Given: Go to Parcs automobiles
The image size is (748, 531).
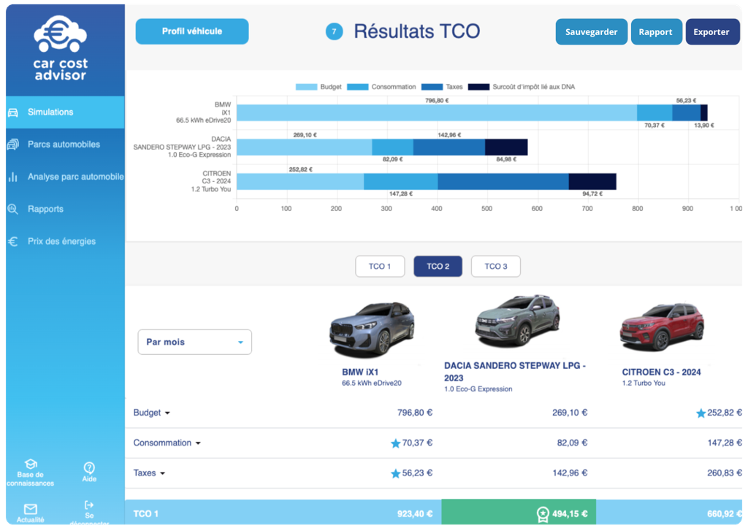Looking at the screenshot, I should (65, 145).
